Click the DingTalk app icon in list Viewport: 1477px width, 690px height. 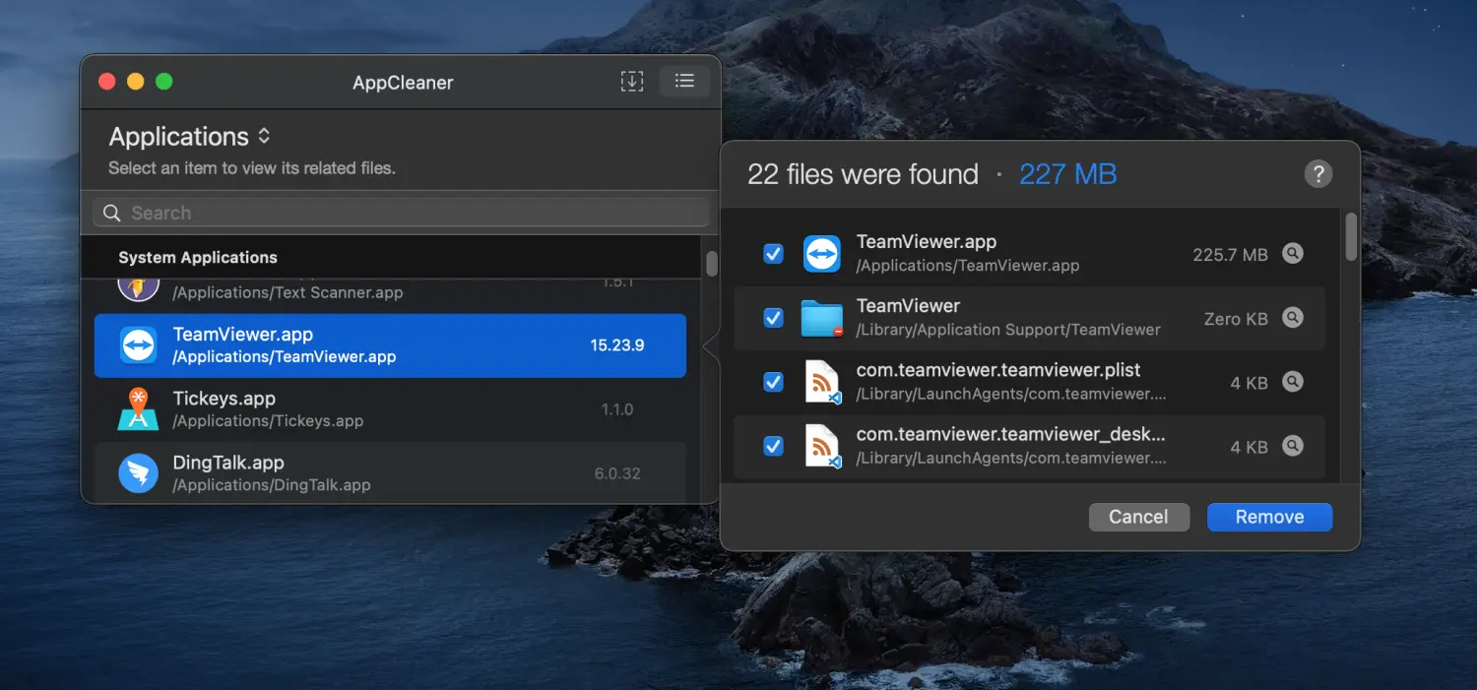[x=138, y=473]
